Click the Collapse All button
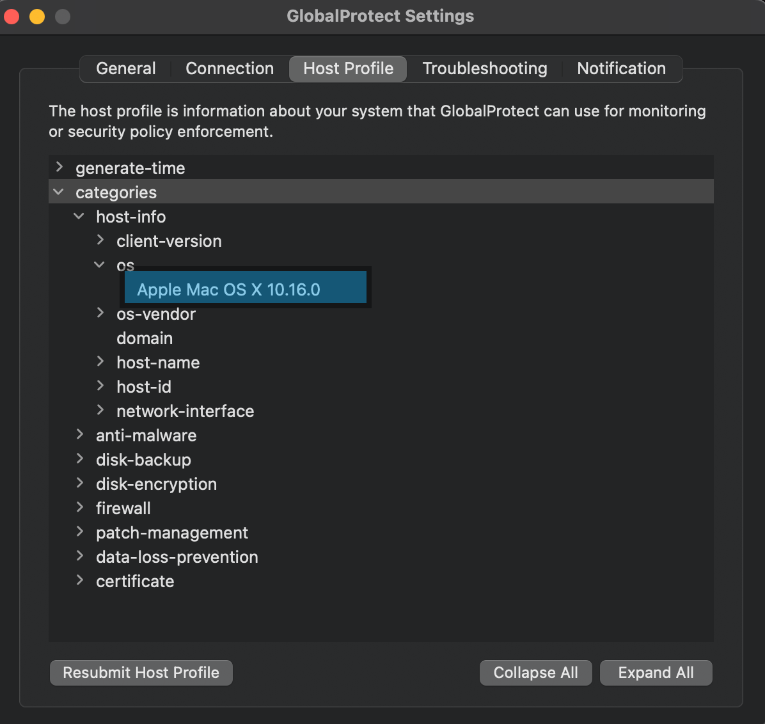The width and height of the screenshot is (765, 724). click(535, 672)
